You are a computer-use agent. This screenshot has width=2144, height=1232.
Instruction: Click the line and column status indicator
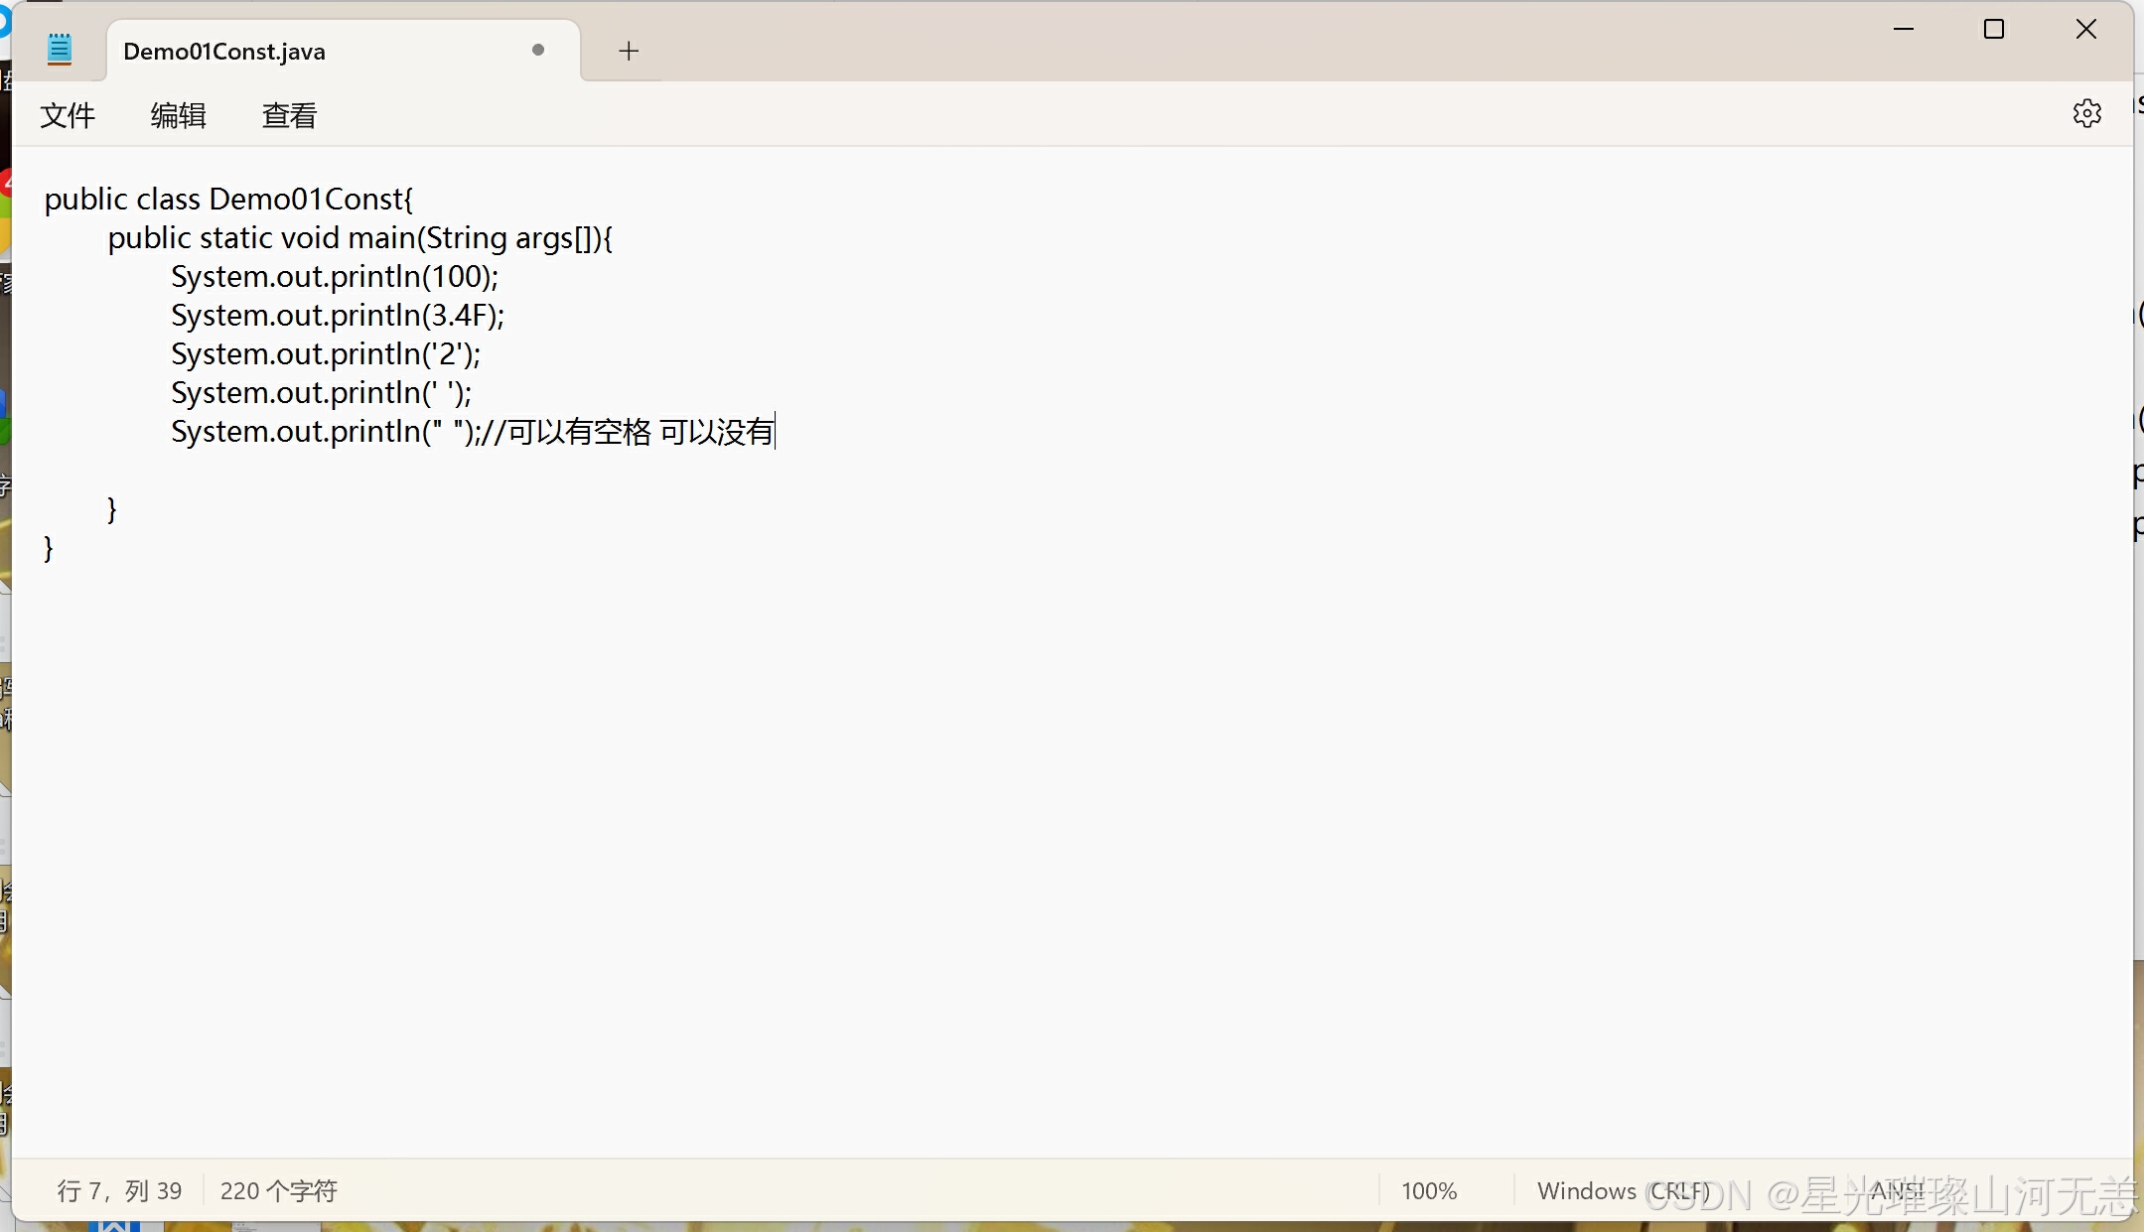tap(119, 1190)
